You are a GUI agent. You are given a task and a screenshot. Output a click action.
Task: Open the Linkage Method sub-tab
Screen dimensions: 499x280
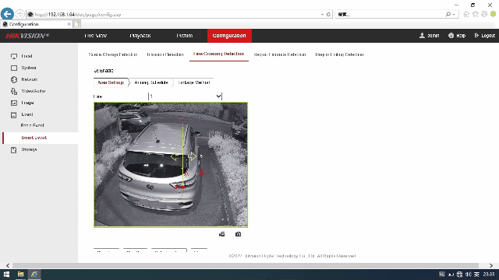(194, 82)
